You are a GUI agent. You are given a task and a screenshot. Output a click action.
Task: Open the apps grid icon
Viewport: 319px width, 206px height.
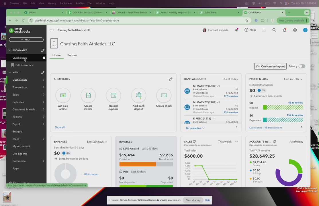(264, 30)
